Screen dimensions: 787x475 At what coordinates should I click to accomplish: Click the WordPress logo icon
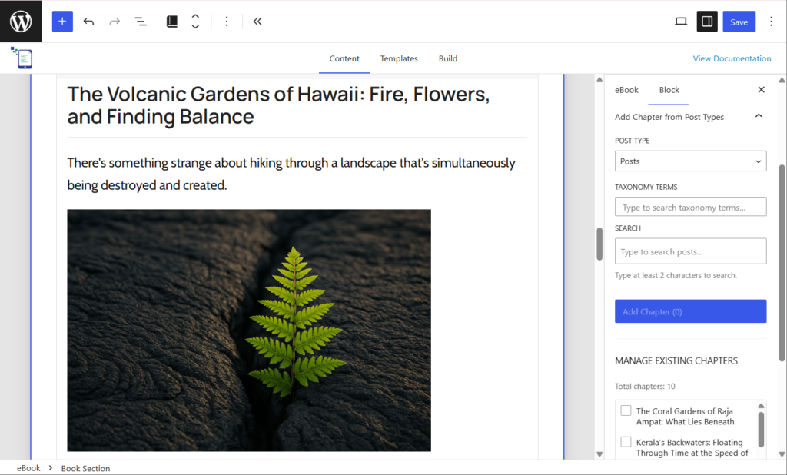21,21
